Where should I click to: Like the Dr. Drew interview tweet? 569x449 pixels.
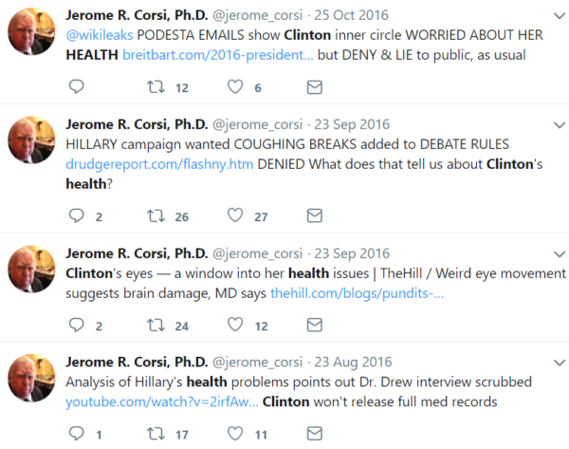click(234, 435)
